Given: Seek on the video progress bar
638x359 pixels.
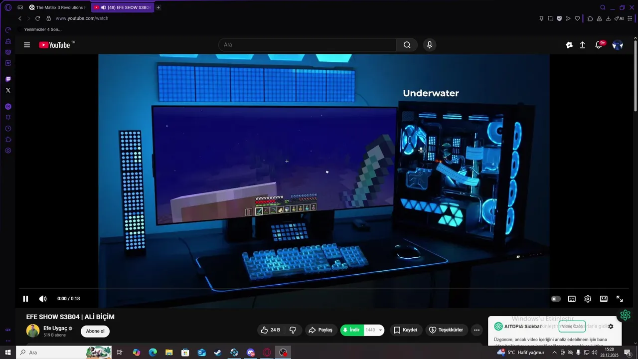Looking at the screenshot, I should (323, 288).
